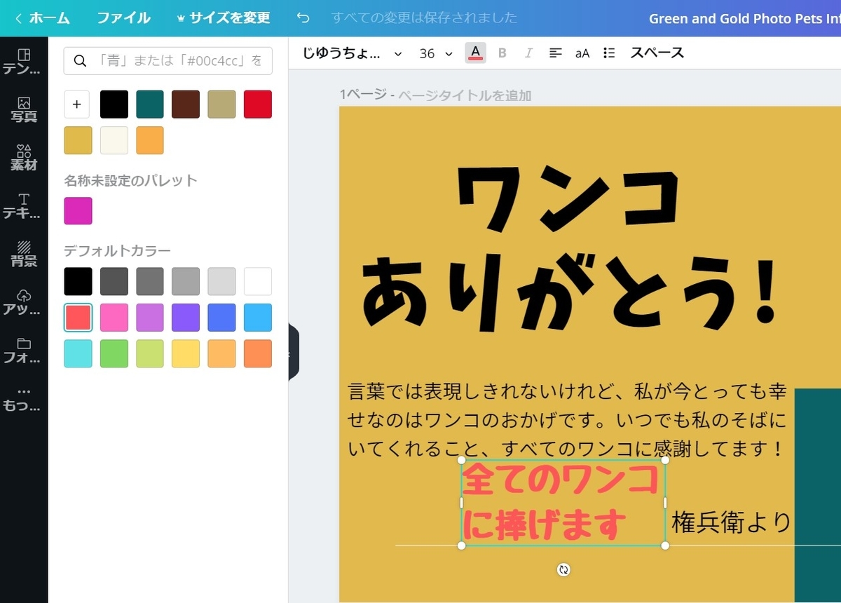The height and width of the screenshot is (603, 841).
Task: Toggle italic formatting on the selected text
Action: (x=528, y=53)
